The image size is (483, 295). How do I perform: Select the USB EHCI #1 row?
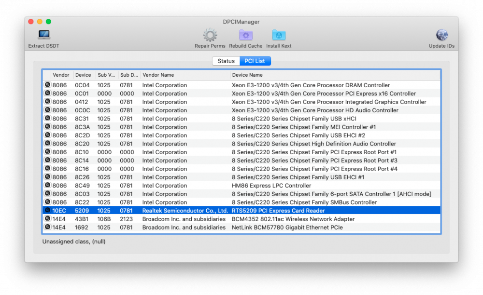(x=241, y=177)
